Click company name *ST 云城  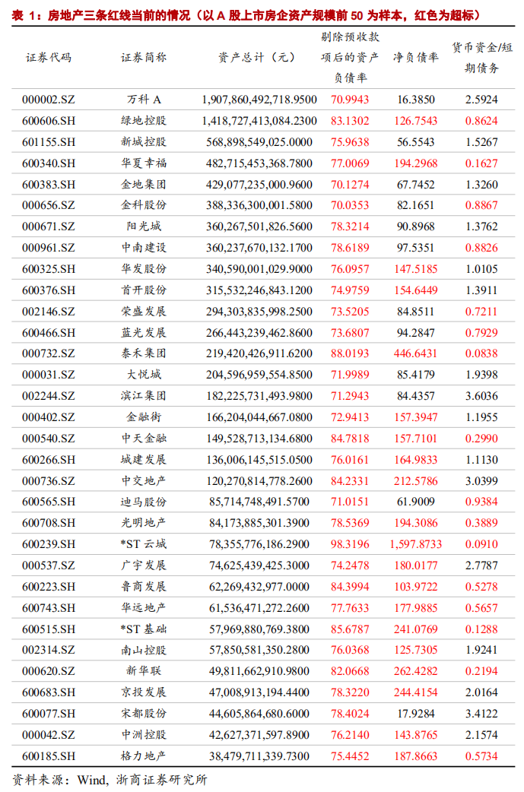click(x=144, y=544)
